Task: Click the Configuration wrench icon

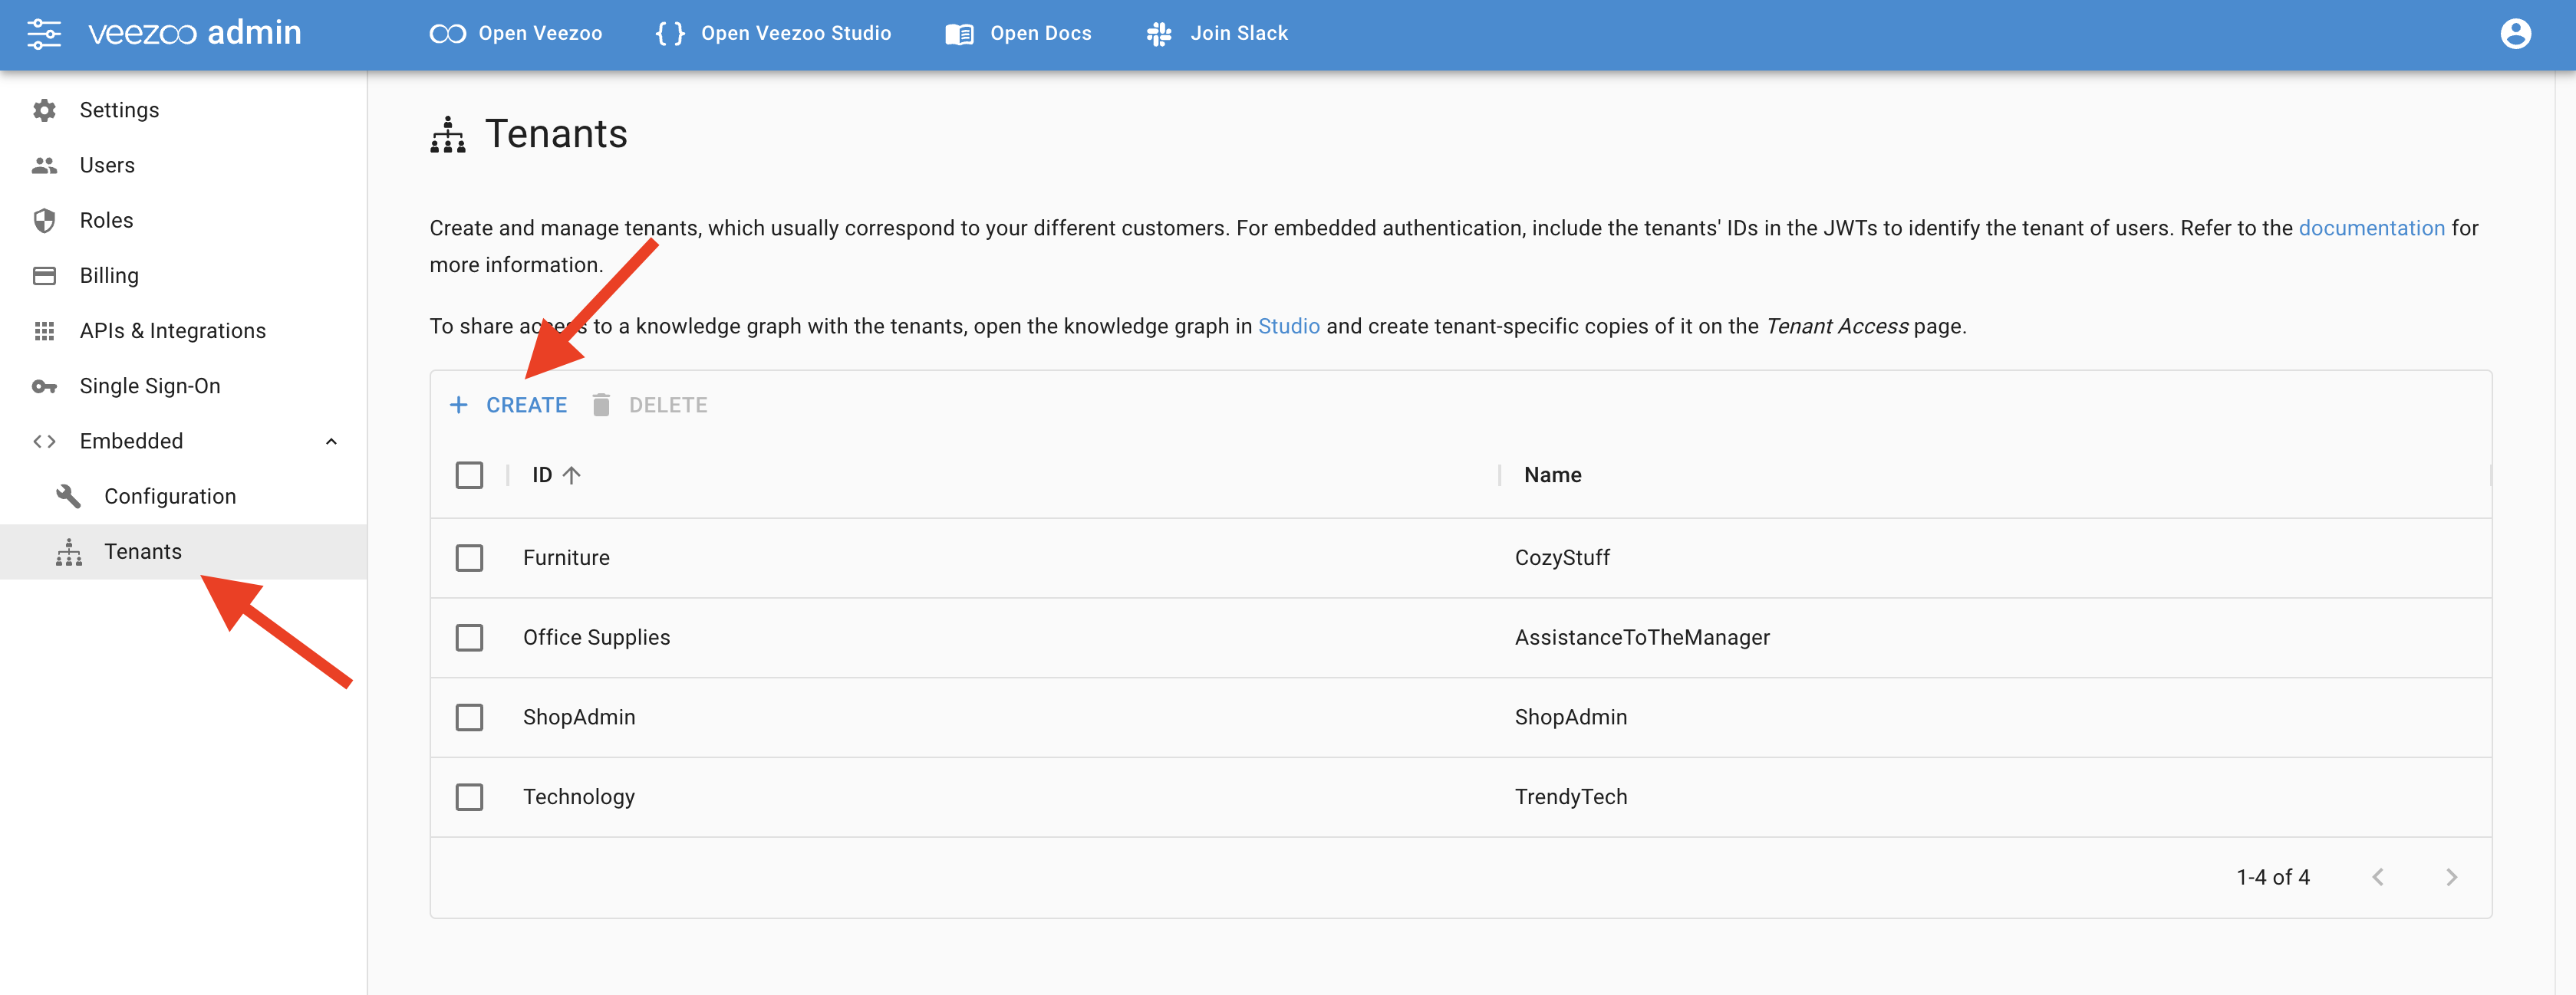Action: point(68,497)
